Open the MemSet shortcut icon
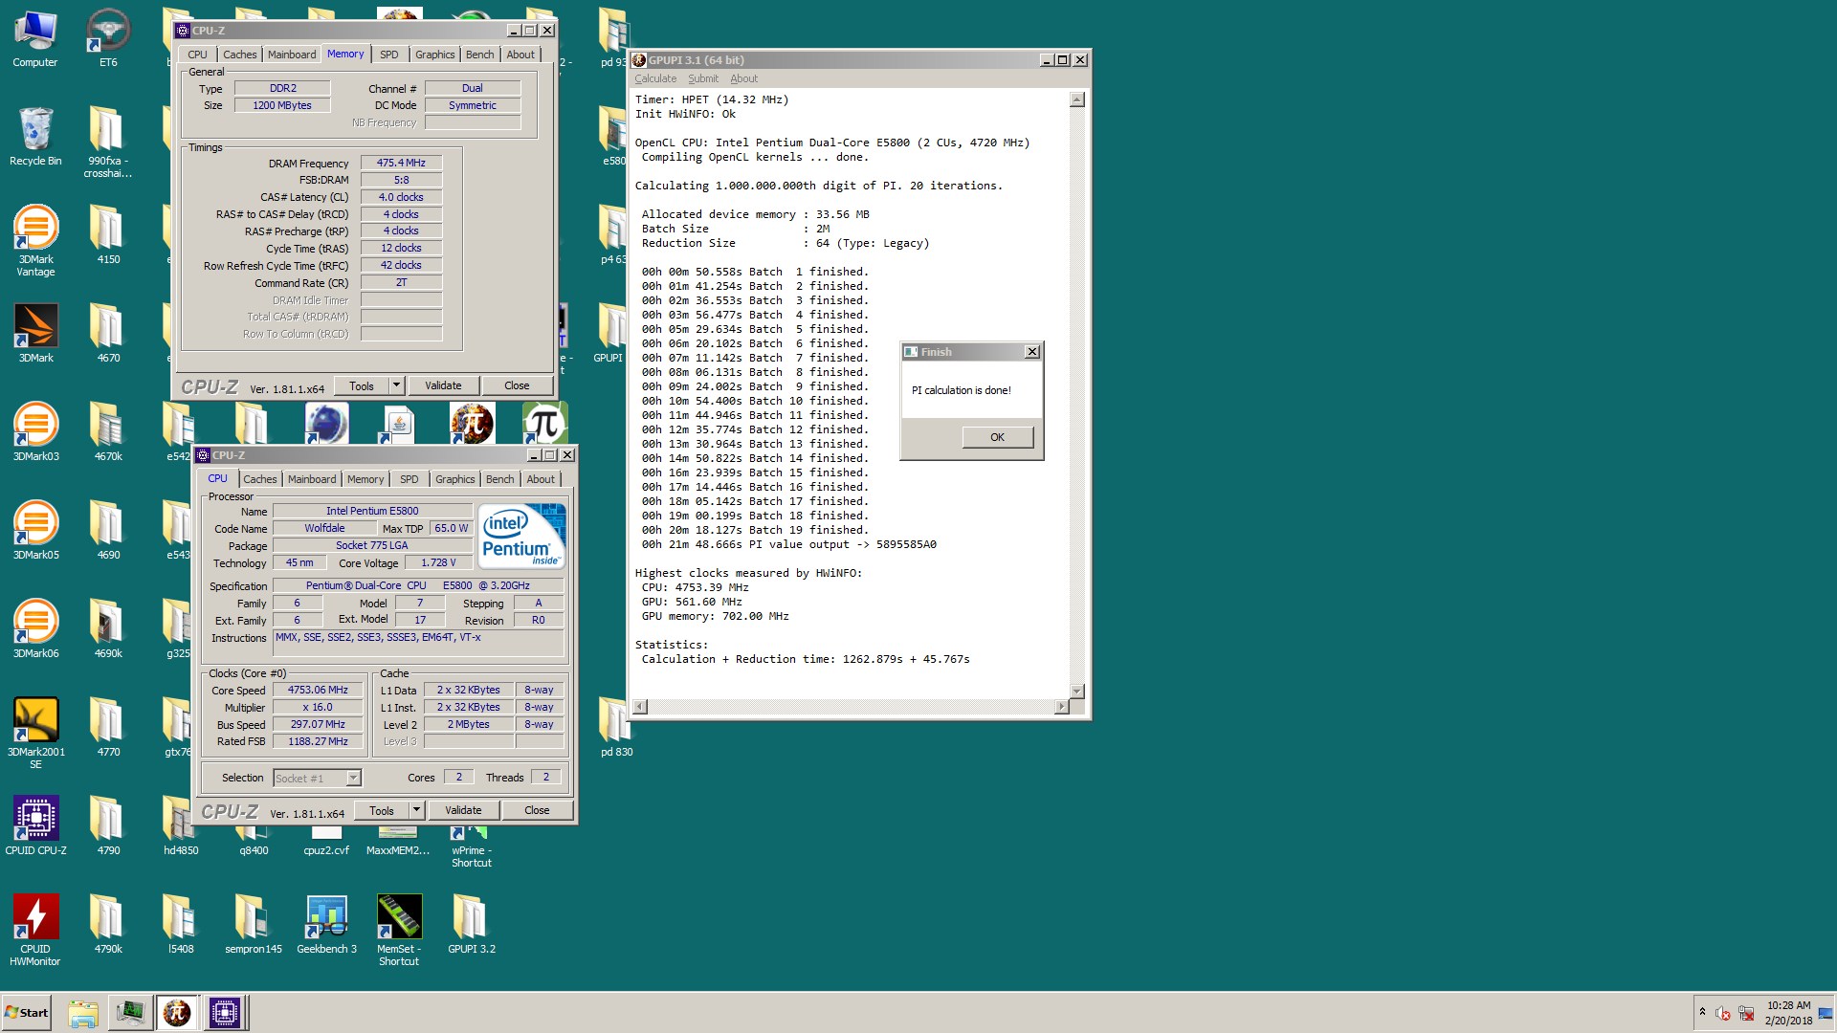 (x=399, y=930)
